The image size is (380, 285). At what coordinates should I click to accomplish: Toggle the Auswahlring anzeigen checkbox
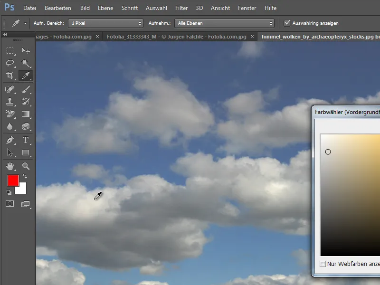pyautogui.click(x=287, y=23)
